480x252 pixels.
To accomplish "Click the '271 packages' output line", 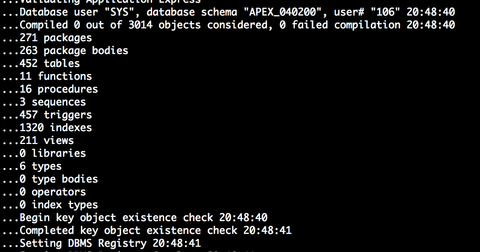I will [47, 38].
